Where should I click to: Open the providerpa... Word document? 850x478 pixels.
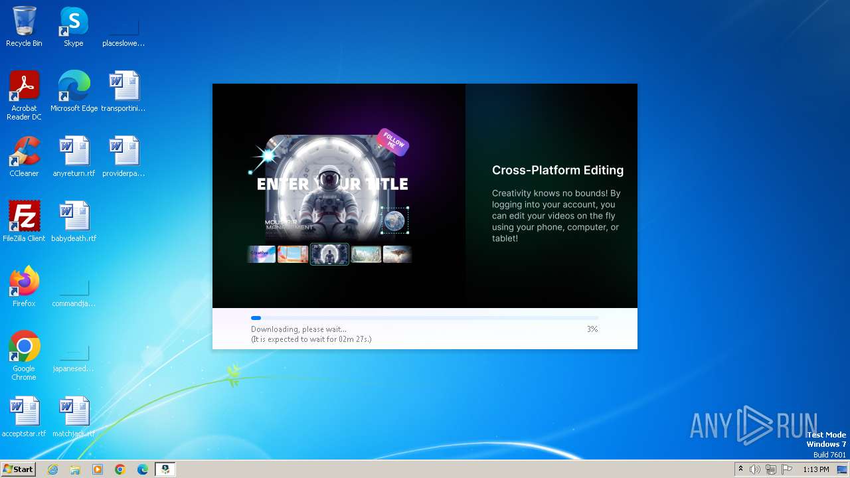click(x=124, y=157)
